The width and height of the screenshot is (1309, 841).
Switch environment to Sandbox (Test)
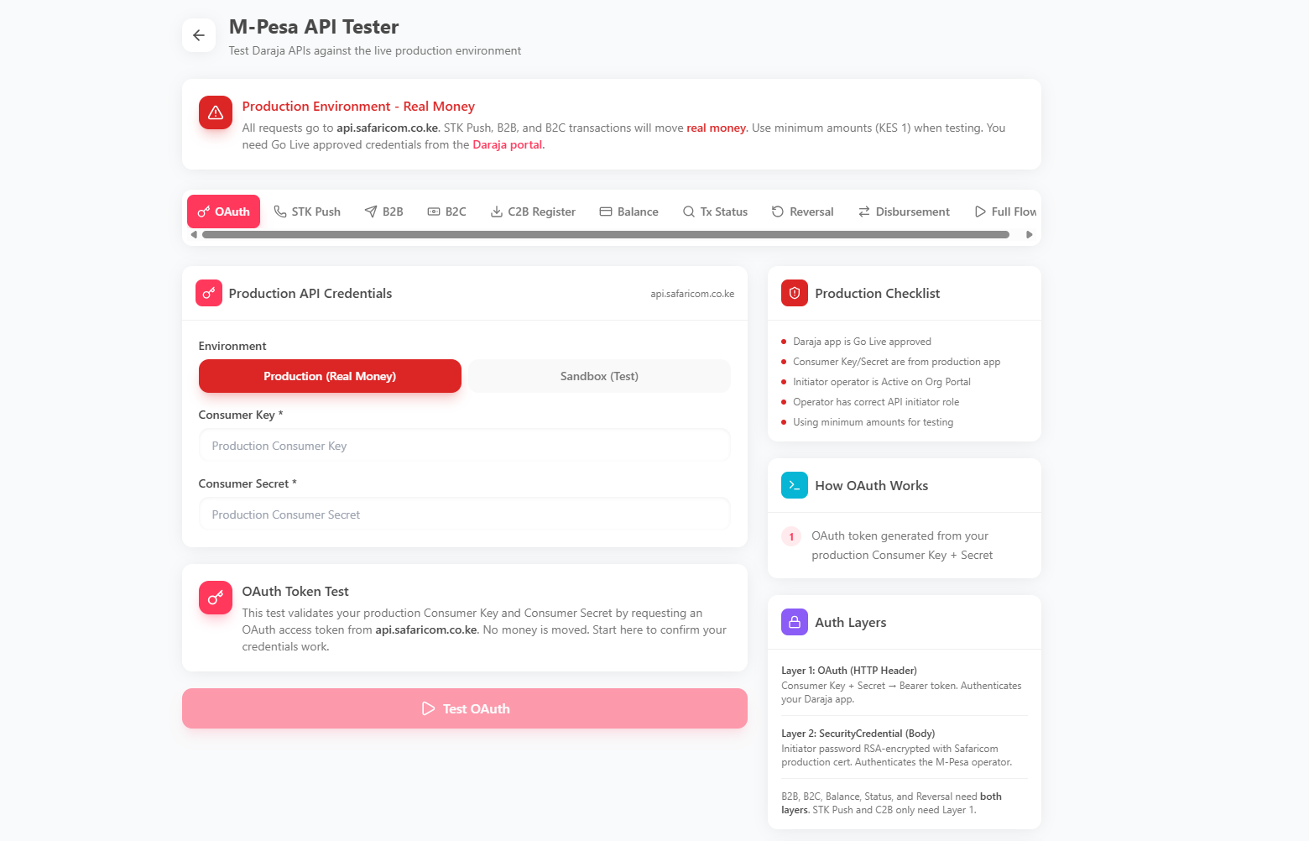click(x=599, y=376)
